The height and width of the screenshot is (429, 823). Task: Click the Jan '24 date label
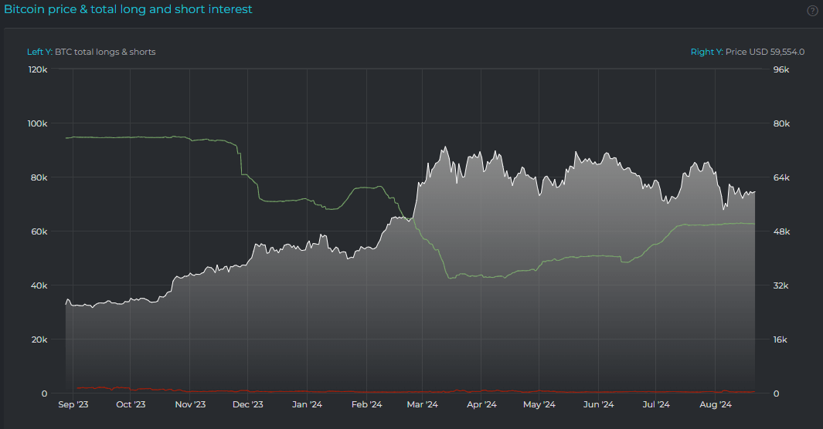(x=308, y=404)
